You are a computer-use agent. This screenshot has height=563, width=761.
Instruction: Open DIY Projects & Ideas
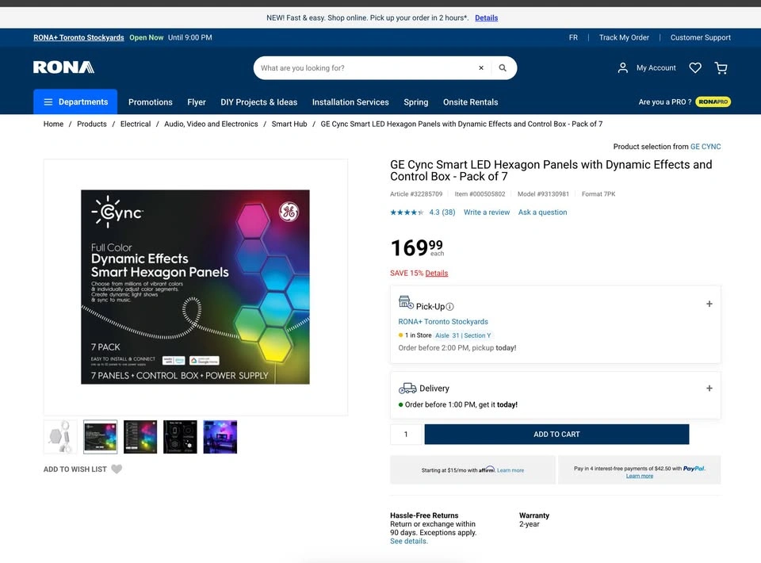(258, 102)
